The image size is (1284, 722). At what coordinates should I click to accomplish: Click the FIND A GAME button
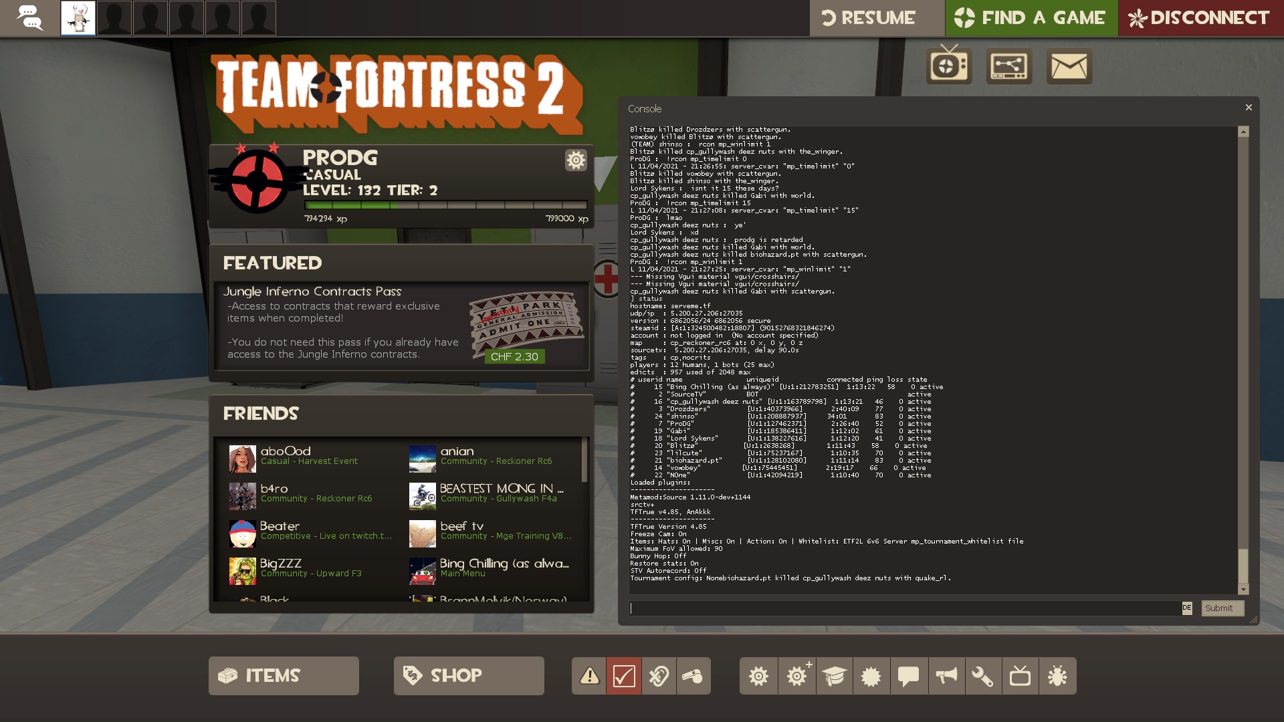pos(1031,18)
